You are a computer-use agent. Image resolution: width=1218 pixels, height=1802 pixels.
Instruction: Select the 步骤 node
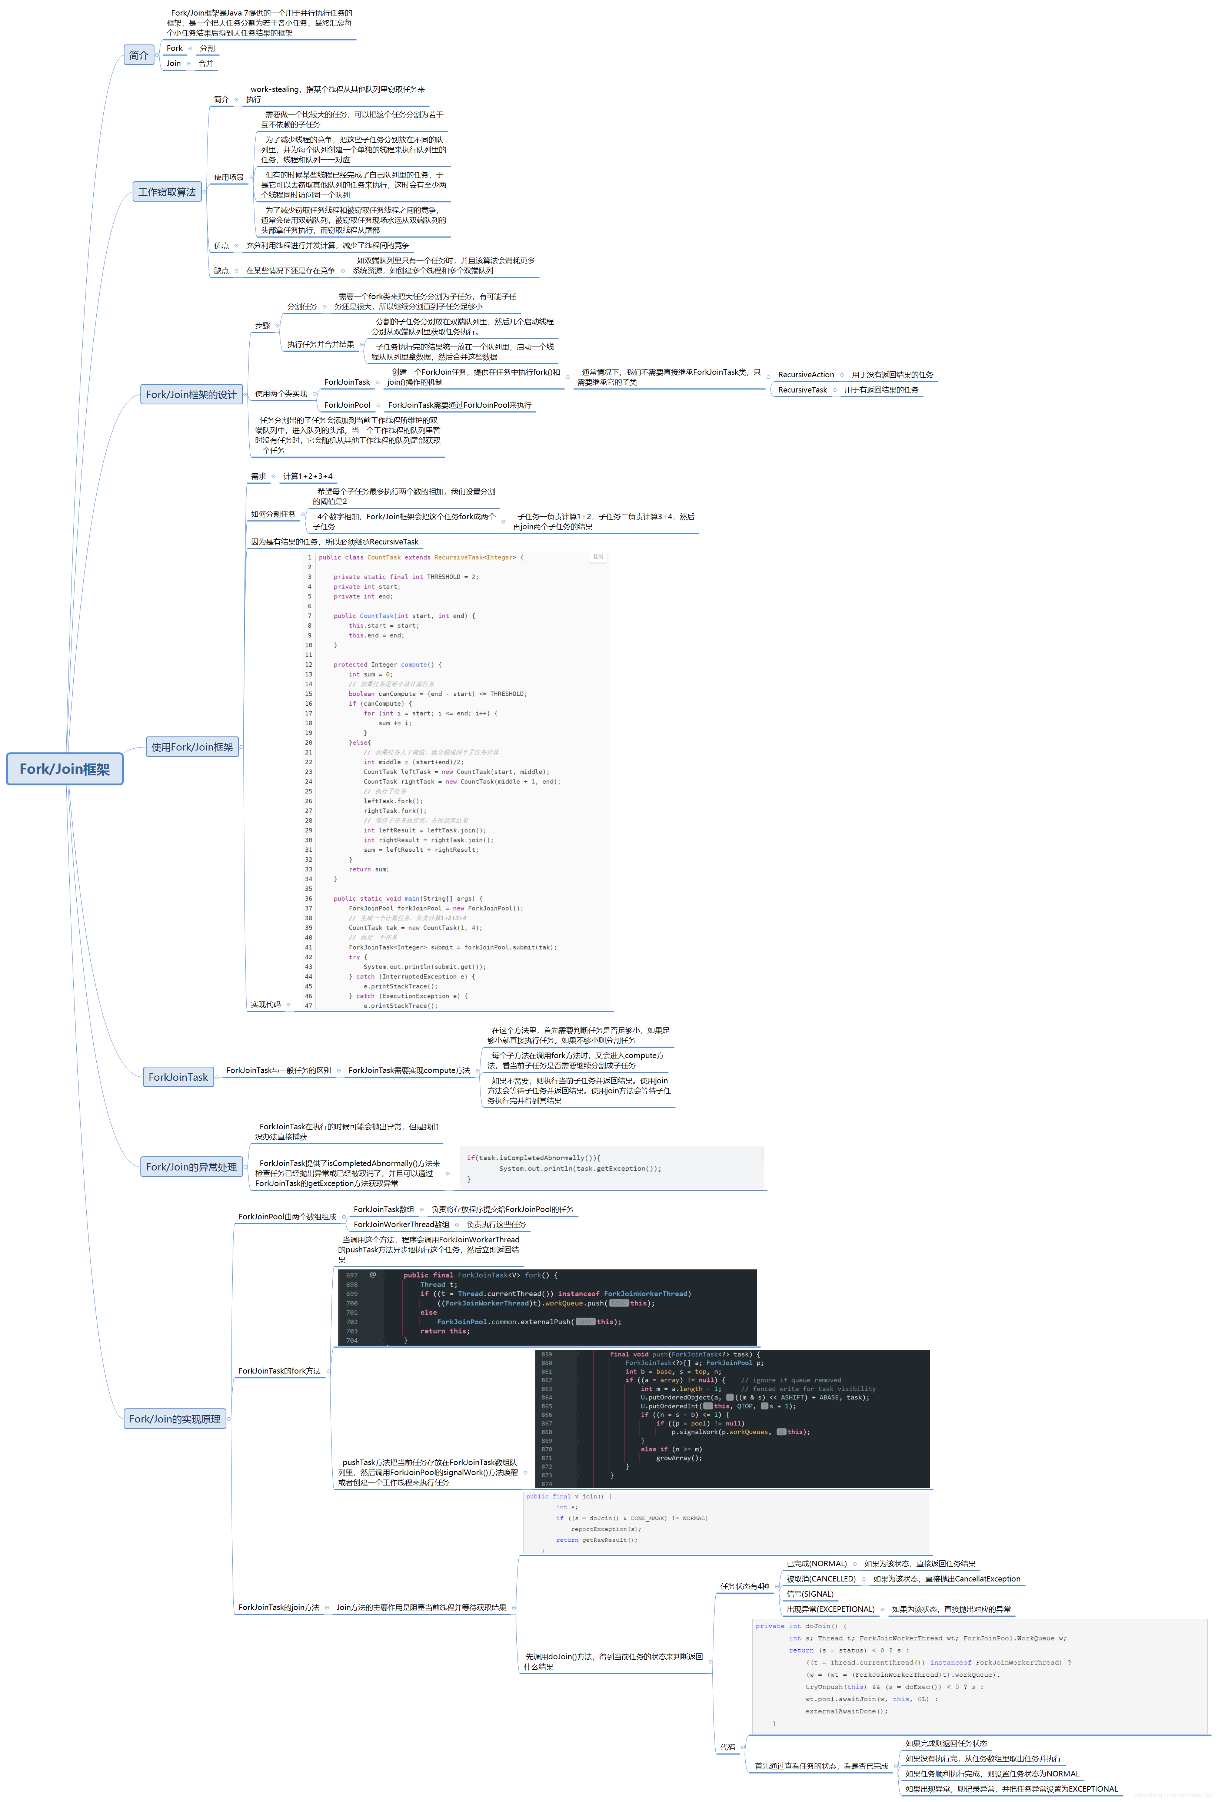263,326
